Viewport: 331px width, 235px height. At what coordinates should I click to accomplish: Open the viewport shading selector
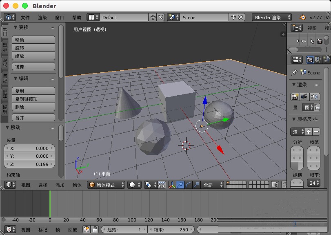pyautogui.click(x=134, y=185)
